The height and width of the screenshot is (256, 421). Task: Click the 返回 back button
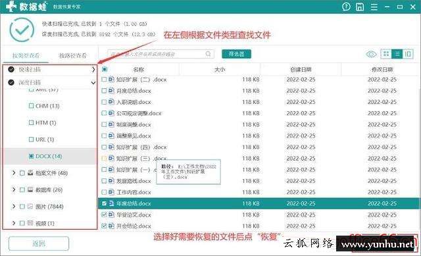tap(39, 243)
